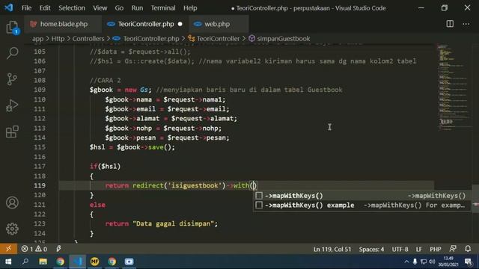Click the app breadcrumb segment
Screen dimensions: 479x269
[38, 39]
